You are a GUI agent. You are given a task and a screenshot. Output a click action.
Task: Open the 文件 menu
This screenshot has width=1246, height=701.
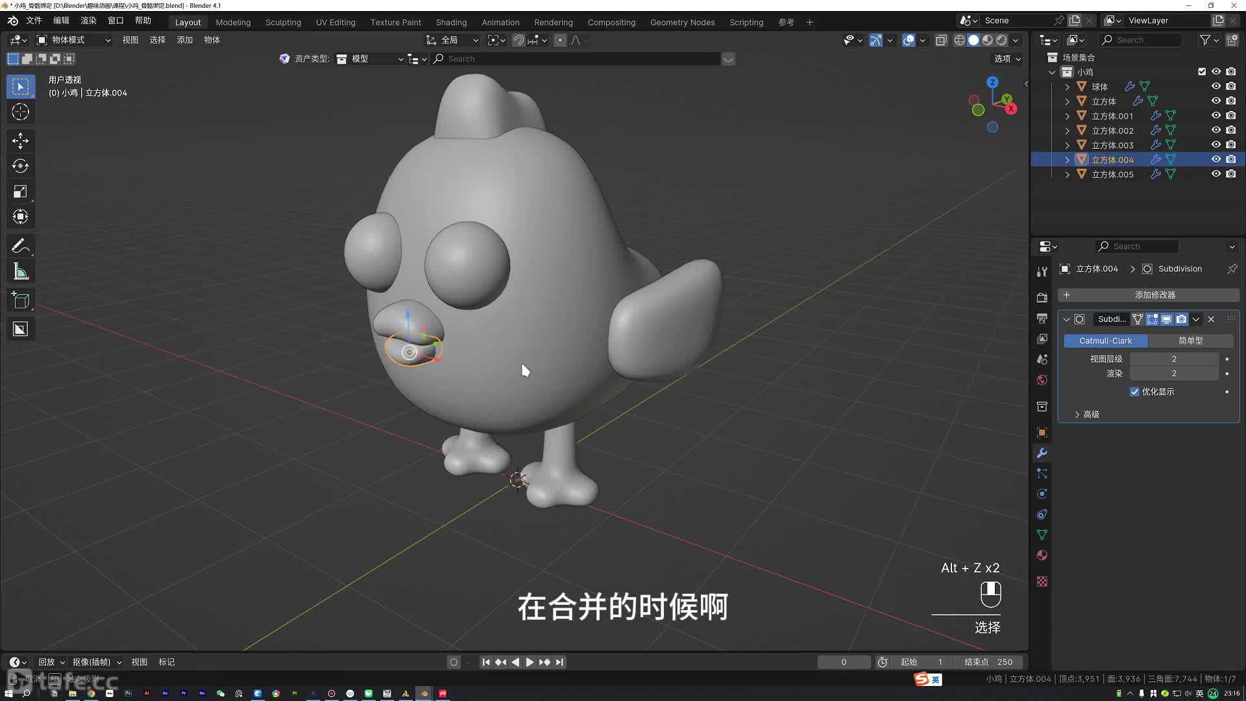coord(34,21)
